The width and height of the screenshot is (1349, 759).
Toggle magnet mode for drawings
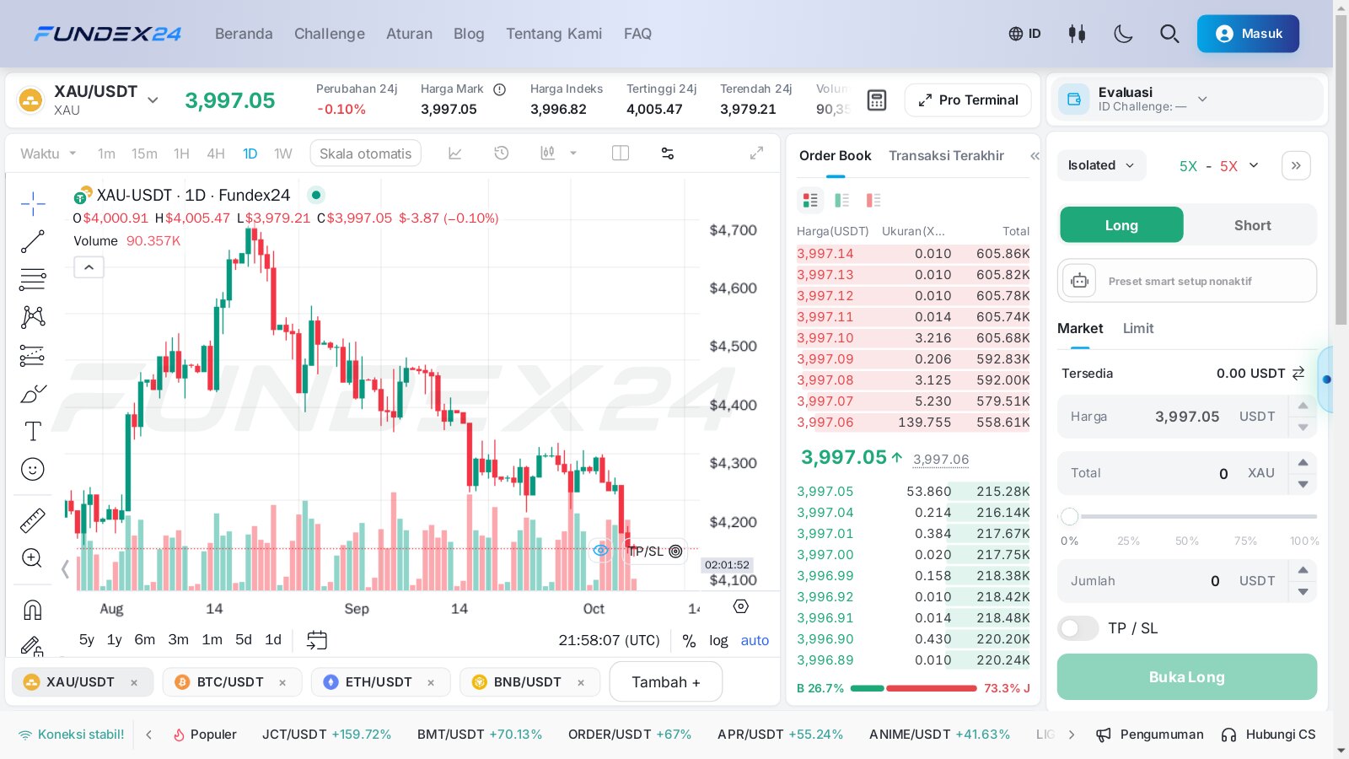coord(33,609)
